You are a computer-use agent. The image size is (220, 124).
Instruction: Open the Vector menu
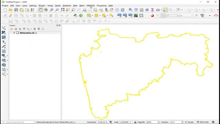click(50, 6)
